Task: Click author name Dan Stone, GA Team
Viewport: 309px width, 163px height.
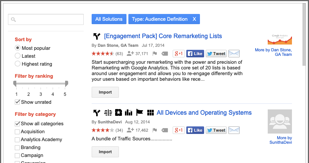Action: pyautogui.click(x=118, y=45)
